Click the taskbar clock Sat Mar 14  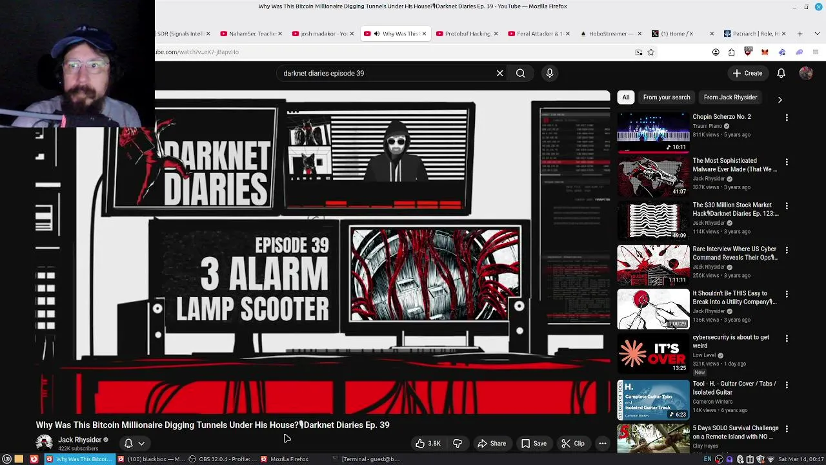pos(801,459)
